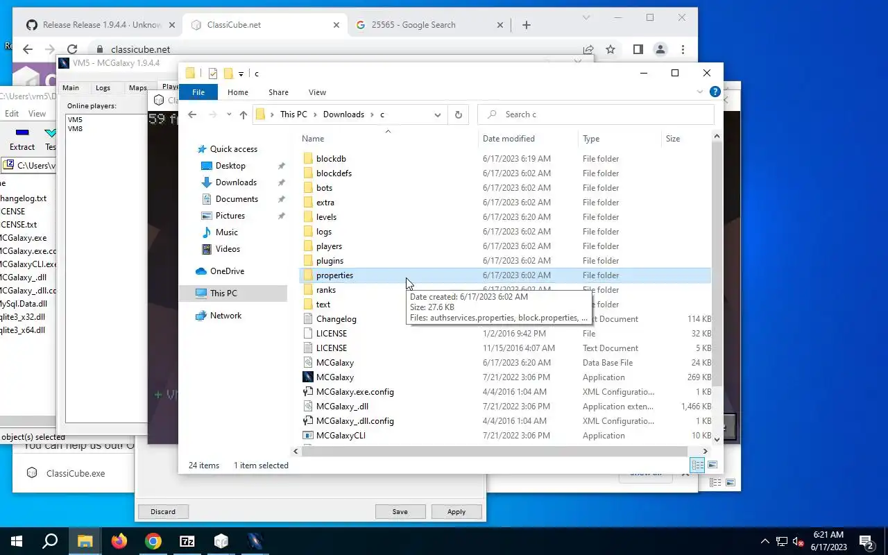Viewport: 888px width, 555px height.
Task: Go up one folder level in Explorer
Action: [243, 114]
